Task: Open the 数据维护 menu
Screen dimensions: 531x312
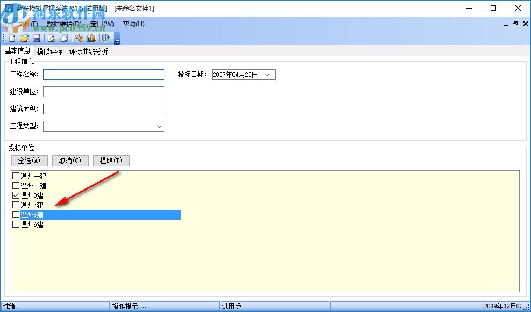Action: pos(64,24)
